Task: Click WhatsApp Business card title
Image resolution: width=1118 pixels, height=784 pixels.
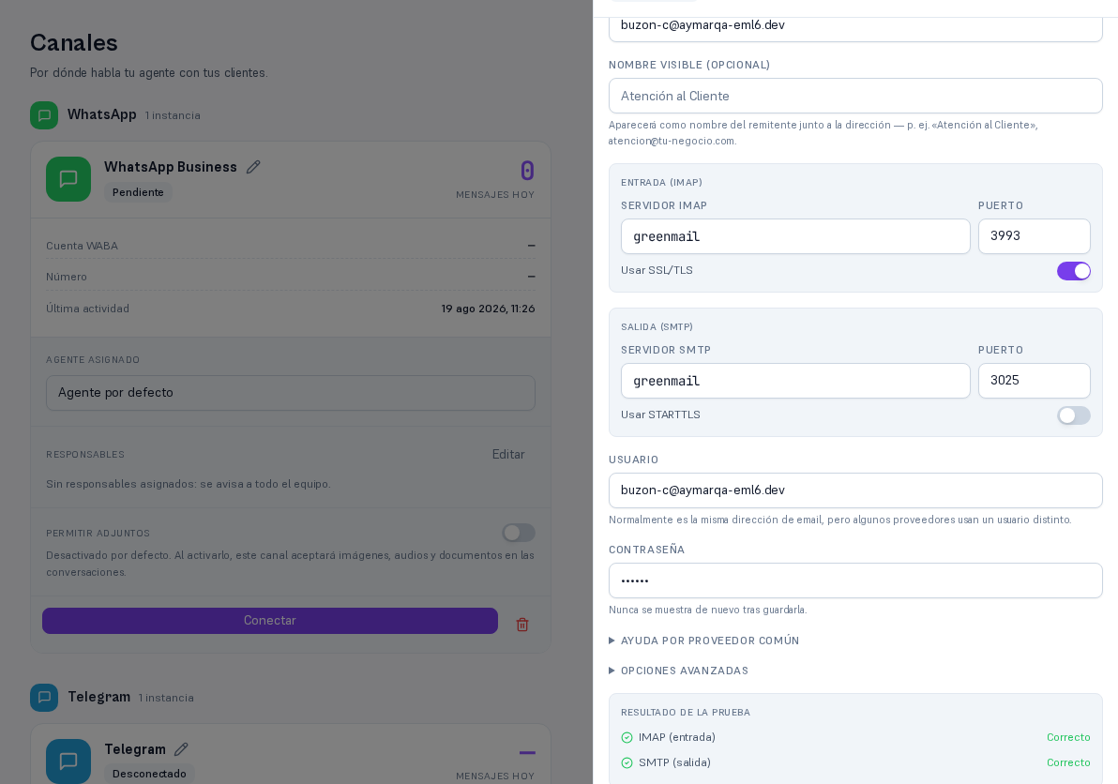Action: coord(171,167)
